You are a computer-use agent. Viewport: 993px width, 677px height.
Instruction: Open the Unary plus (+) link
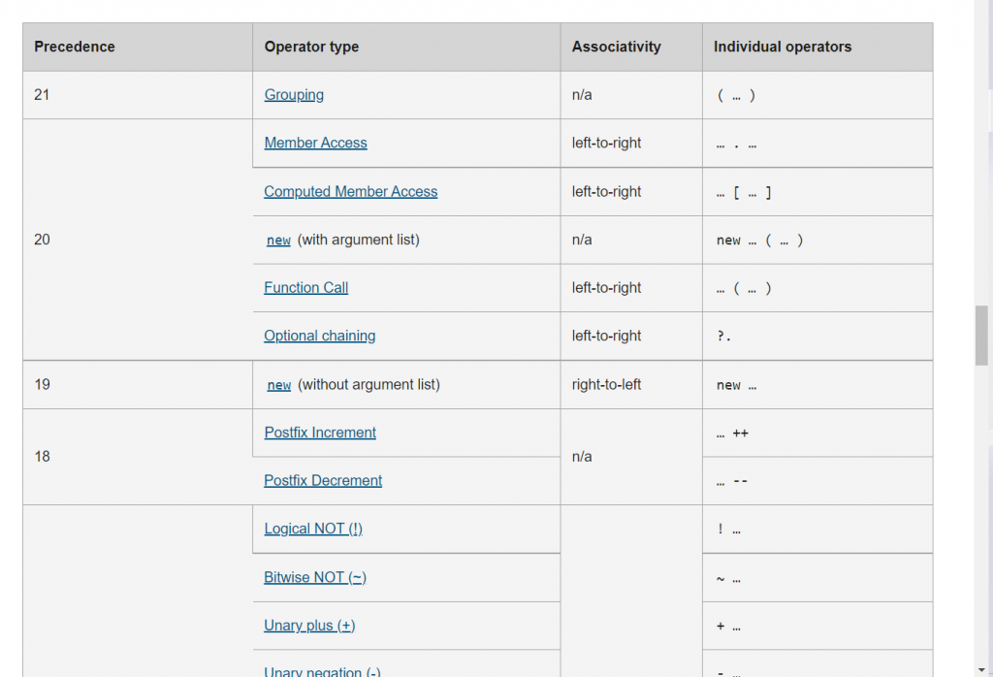[x=309, y=626]
